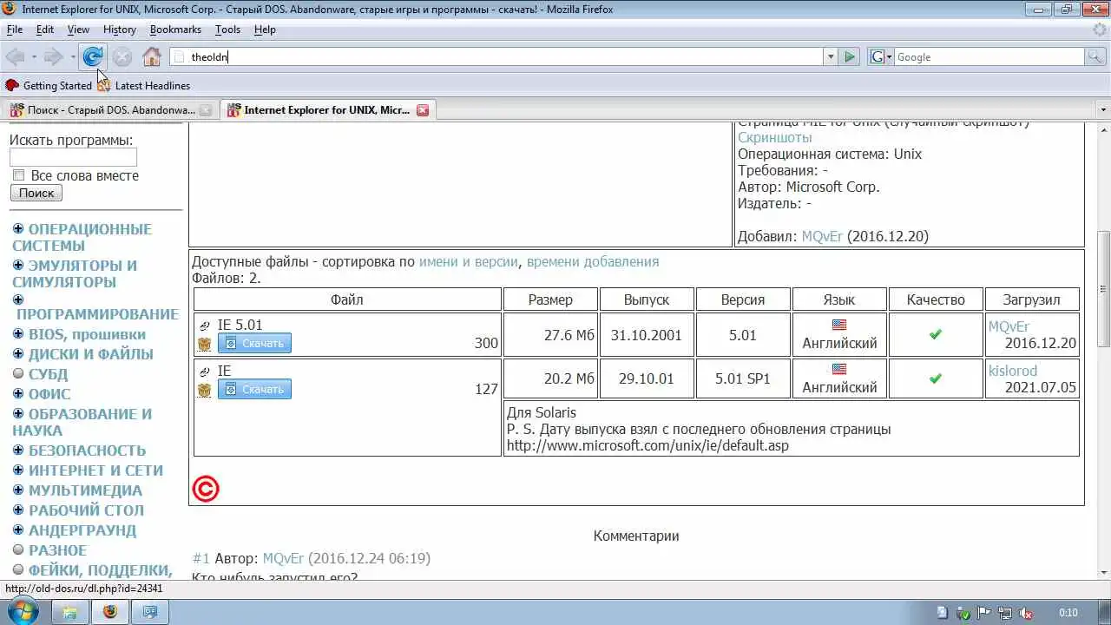Screen dimensions: 1111x625
Task: Click the magnifier icon in Google search box
Action: click(1096, 57)
